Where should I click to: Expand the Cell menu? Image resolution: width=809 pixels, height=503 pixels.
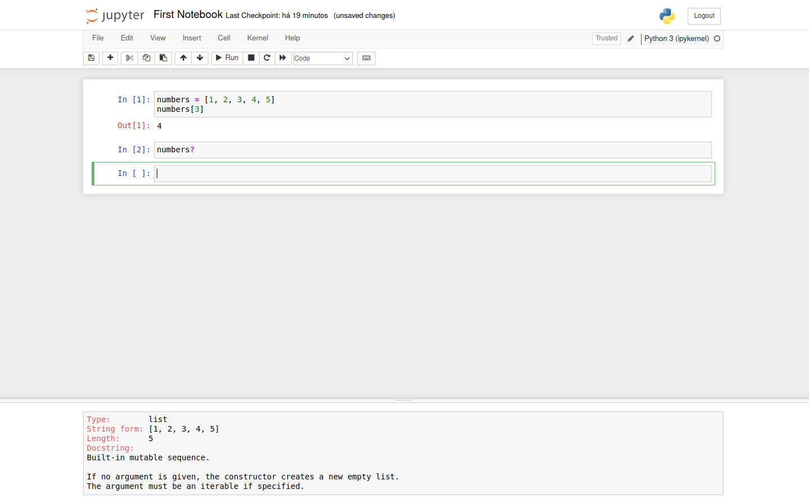(x=224, y=38)
